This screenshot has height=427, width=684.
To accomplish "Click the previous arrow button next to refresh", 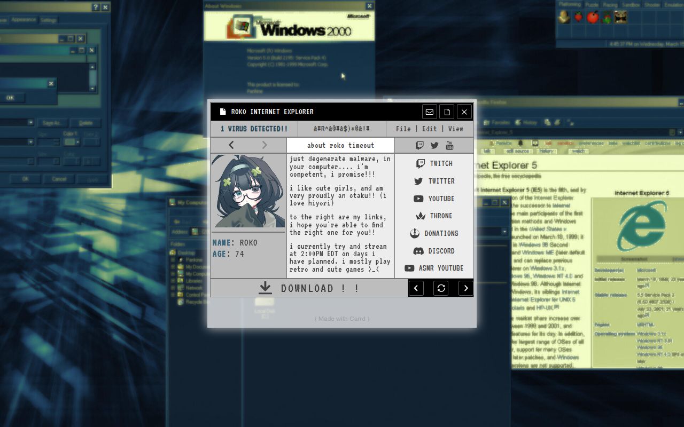I will 416,288.
